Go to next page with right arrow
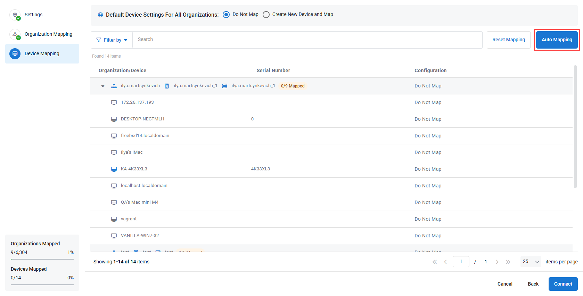 click(497, 262)
